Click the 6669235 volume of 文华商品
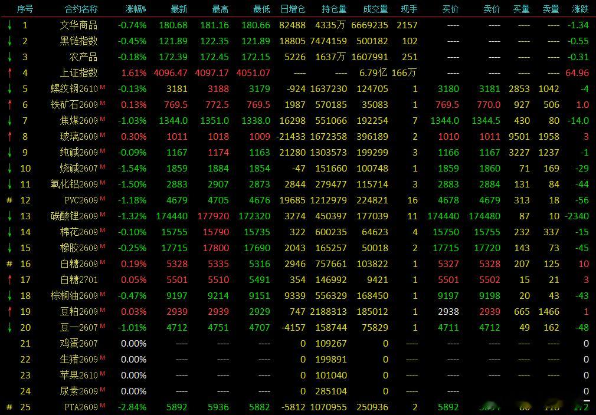Image resolution: width=596 pixels, height=415 pixels. pyautogui.click(x=369, y=25)
